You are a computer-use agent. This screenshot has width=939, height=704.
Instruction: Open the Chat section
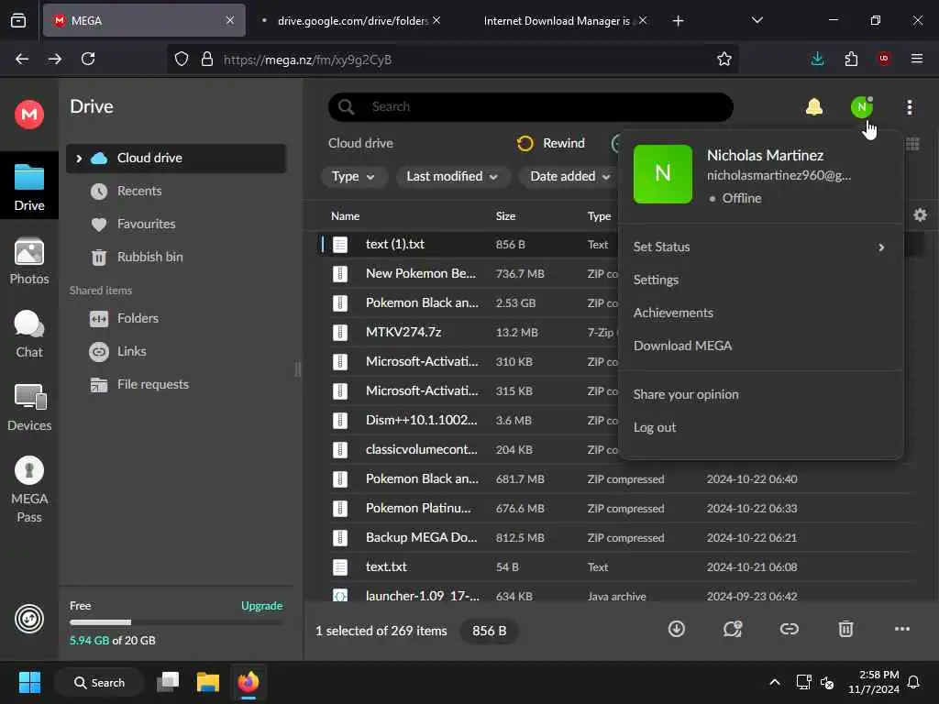[28, 335]
